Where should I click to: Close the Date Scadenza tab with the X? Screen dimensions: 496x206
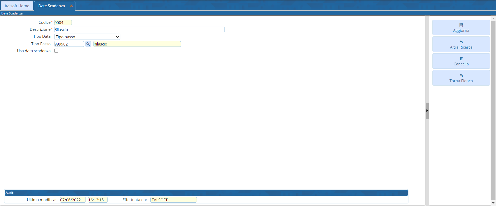pyautogui.click(x=72, y=6)
